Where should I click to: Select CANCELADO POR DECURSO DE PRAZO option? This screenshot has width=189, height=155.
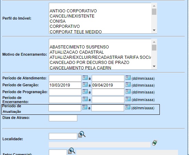pyautogui.click(x=89, y=63)
